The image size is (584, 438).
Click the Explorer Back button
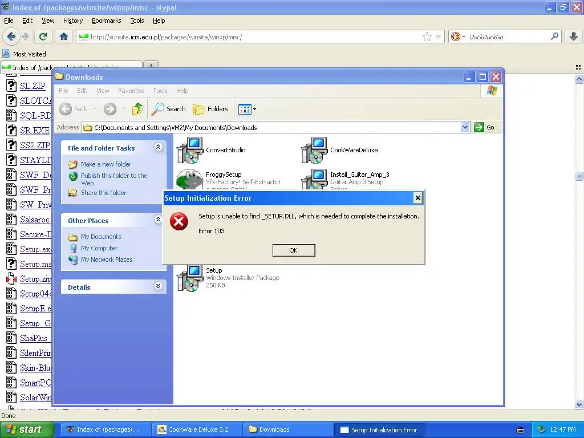click(74, 109)
